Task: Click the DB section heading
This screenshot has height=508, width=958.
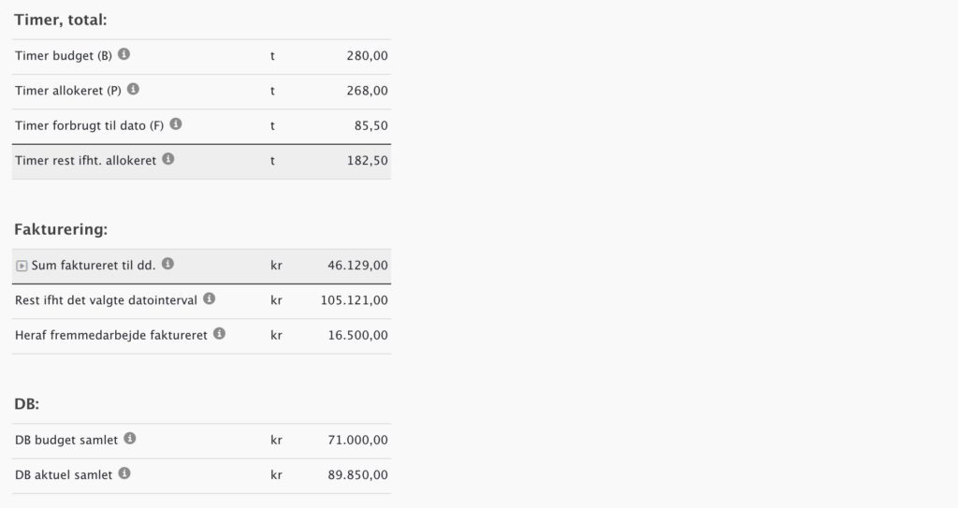Action: pos(26,404)
